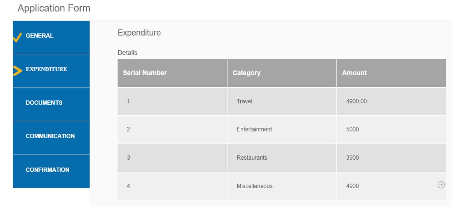This screenshot has height=207, width=452.
Task: Click the yellow checkmark beside General
Action: (x=17, y=37)
